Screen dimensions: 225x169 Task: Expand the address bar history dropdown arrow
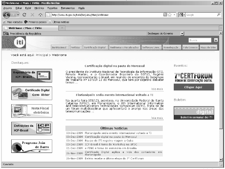pos(174,15)
